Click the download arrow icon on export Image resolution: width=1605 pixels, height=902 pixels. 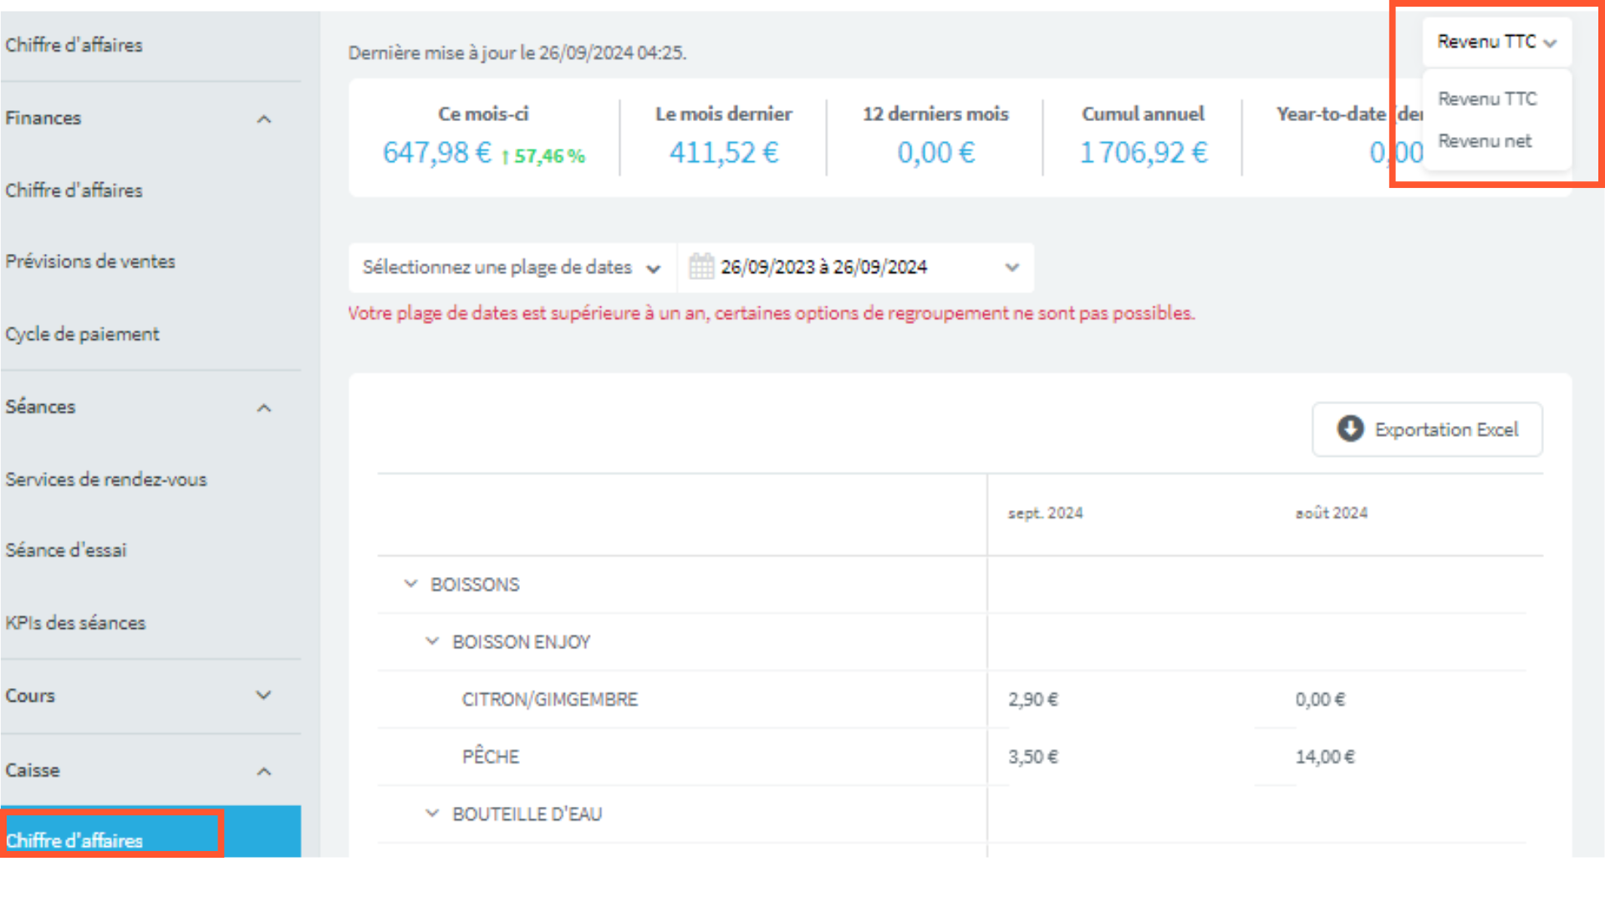pos(1350,428)
